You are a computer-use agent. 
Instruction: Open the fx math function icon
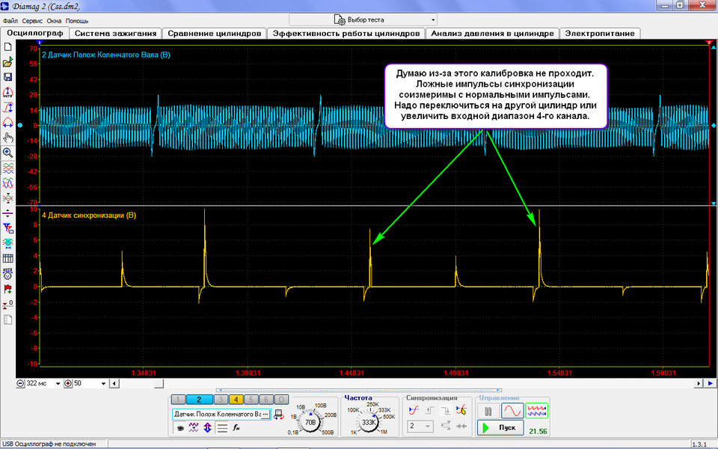tap(236, 428)
